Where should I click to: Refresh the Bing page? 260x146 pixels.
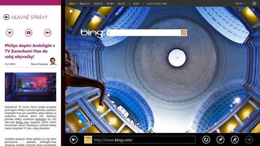[206, 140]
